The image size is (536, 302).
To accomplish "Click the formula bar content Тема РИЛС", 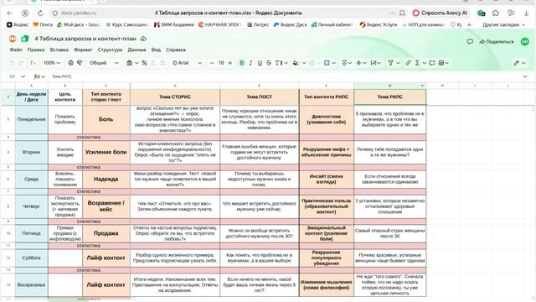I will tap(62, 76).
